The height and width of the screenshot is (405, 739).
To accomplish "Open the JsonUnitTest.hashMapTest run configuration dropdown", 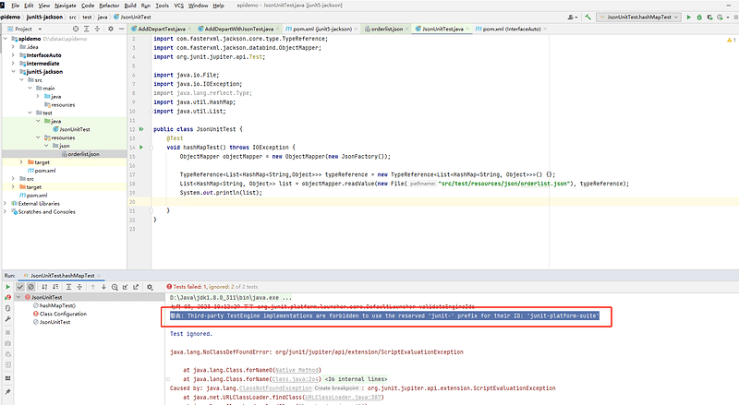I will (x=638, y=17).
